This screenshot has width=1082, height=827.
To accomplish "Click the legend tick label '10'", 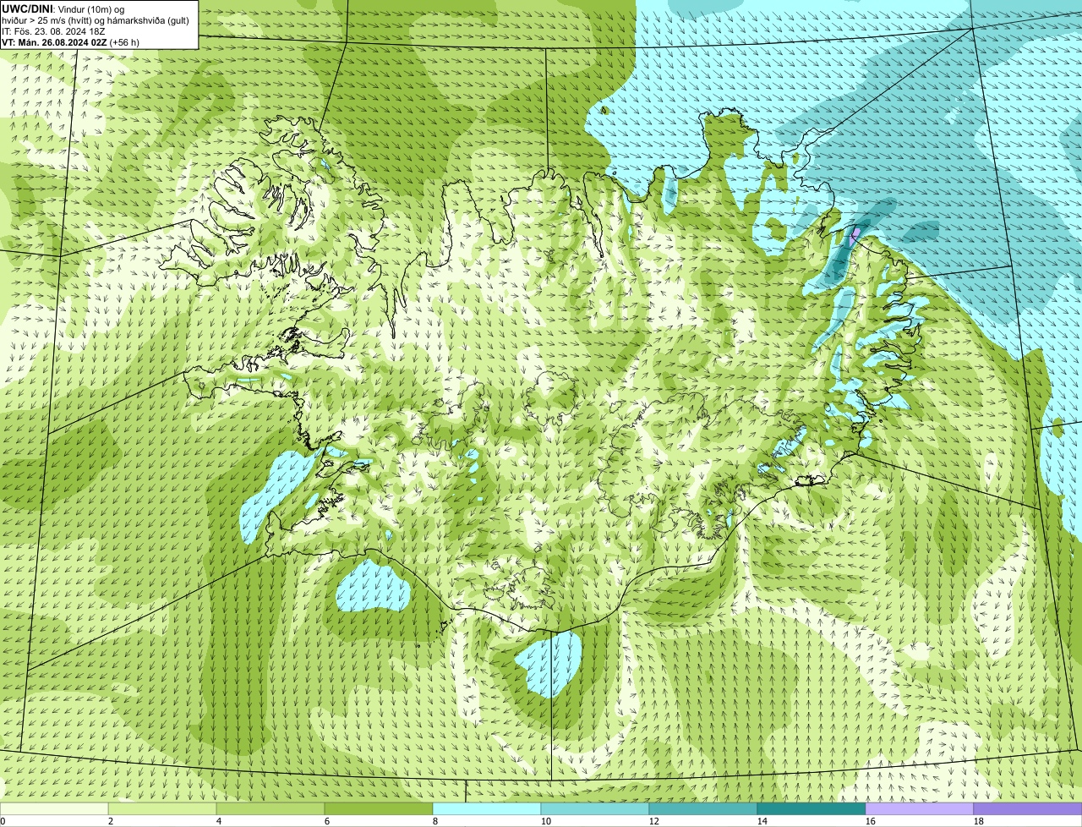I will 546,821.
